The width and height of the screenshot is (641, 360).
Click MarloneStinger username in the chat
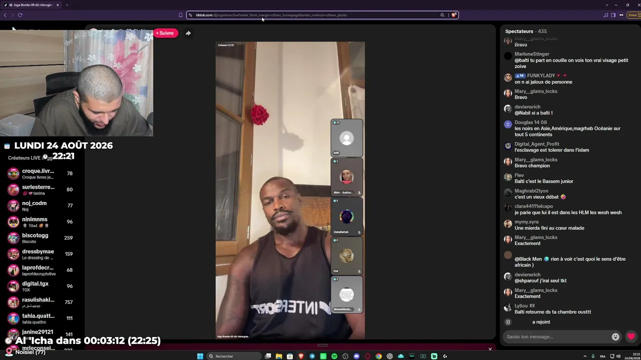coord(532,54)
